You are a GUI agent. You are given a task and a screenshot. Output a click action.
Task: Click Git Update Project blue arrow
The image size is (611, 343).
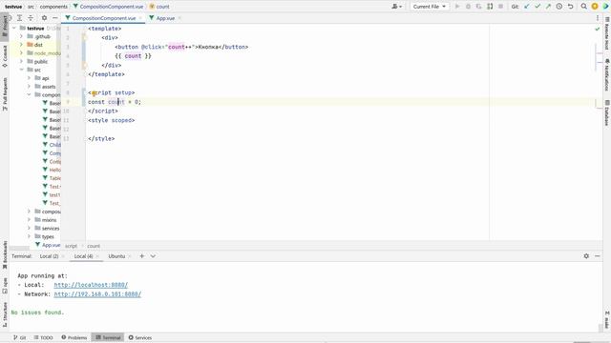point(526,7)
